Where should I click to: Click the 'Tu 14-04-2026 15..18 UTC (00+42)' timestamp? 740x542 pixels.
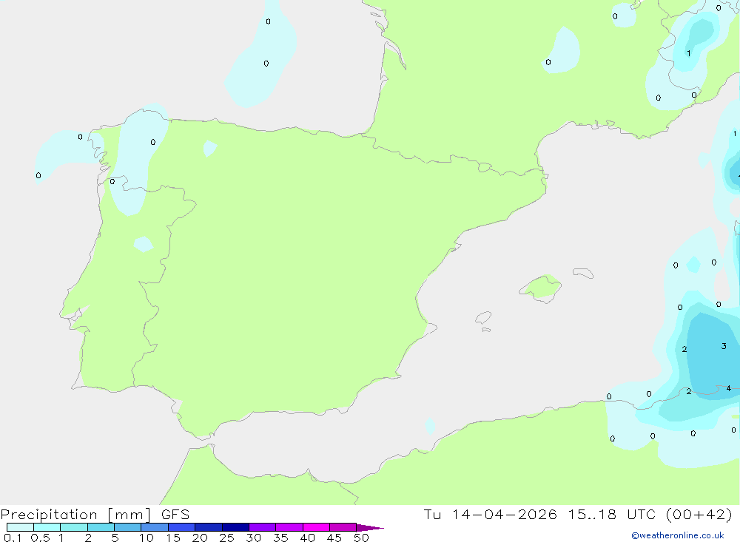click(x=578, y=515)
